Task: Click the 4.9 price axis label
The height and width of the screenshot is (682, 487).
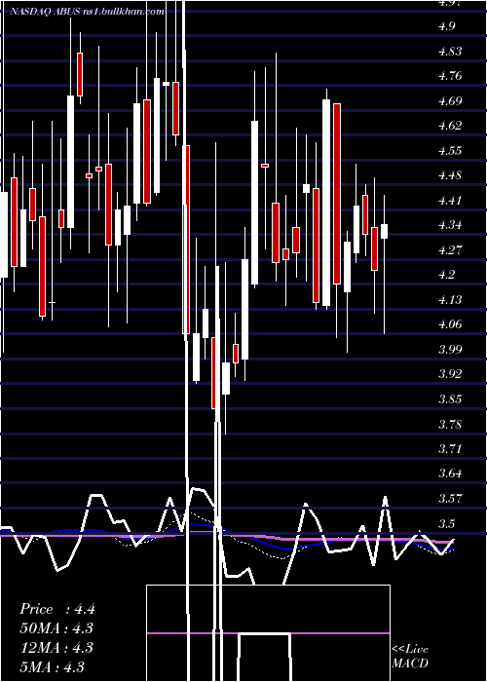Action: coord(447,26)
